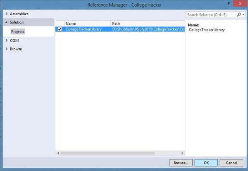
Task: Expand the Browse category arrow
Action: pyautogui.click(x=7, y=49)
